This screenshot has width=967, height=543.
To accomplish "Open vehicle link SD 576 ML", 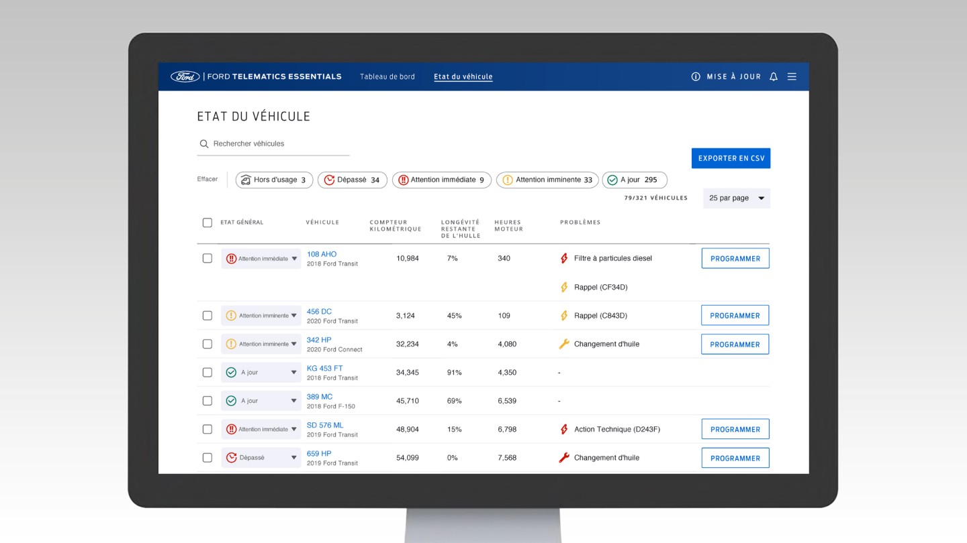I will 325,425.
